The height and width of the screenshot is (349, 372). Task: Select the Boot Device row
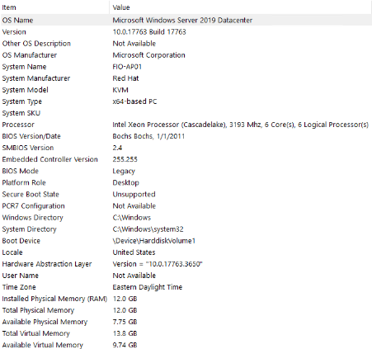tap(186, 241)
